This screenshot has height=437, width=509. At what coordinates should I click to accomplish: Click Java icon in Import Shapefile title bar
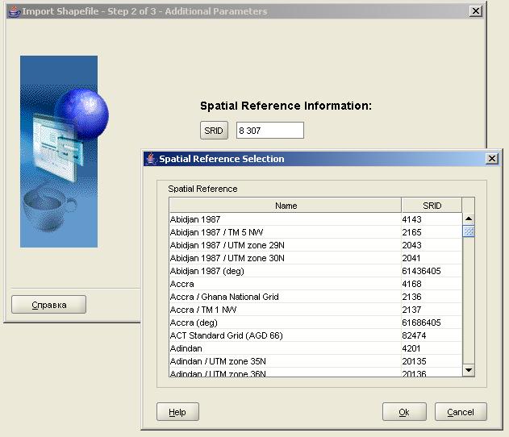pos(13,11)
